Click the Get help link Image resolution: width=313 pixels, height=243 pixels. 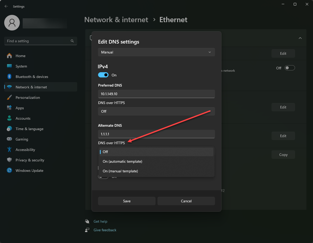coord(100,221)
